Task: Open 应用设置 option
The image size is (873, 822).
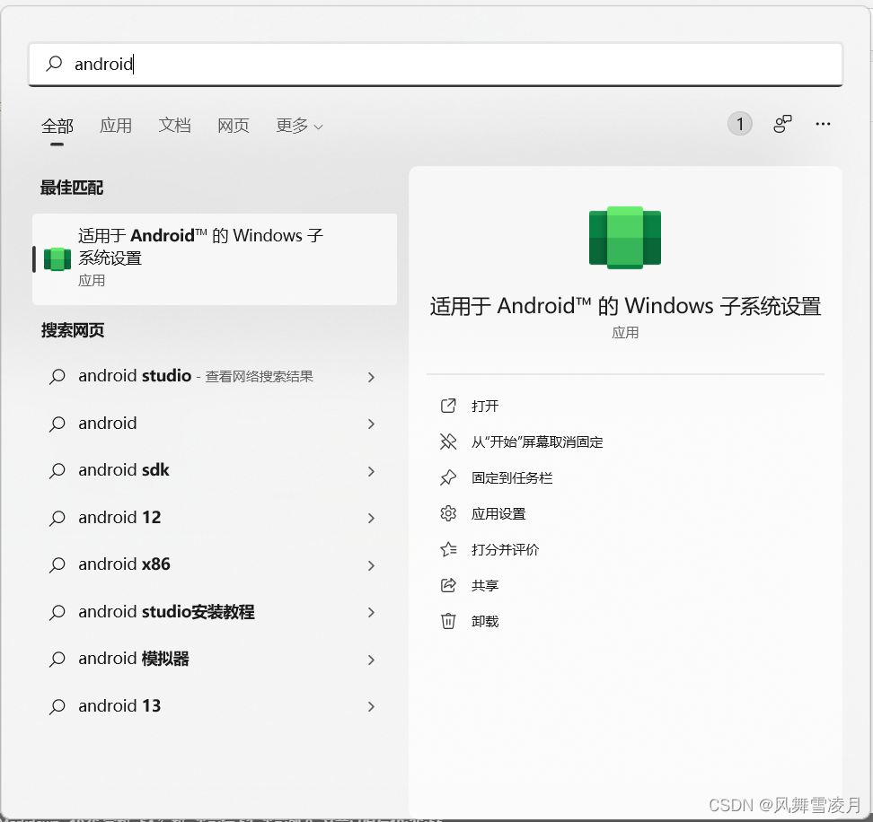Action: (x=498, y=514)
